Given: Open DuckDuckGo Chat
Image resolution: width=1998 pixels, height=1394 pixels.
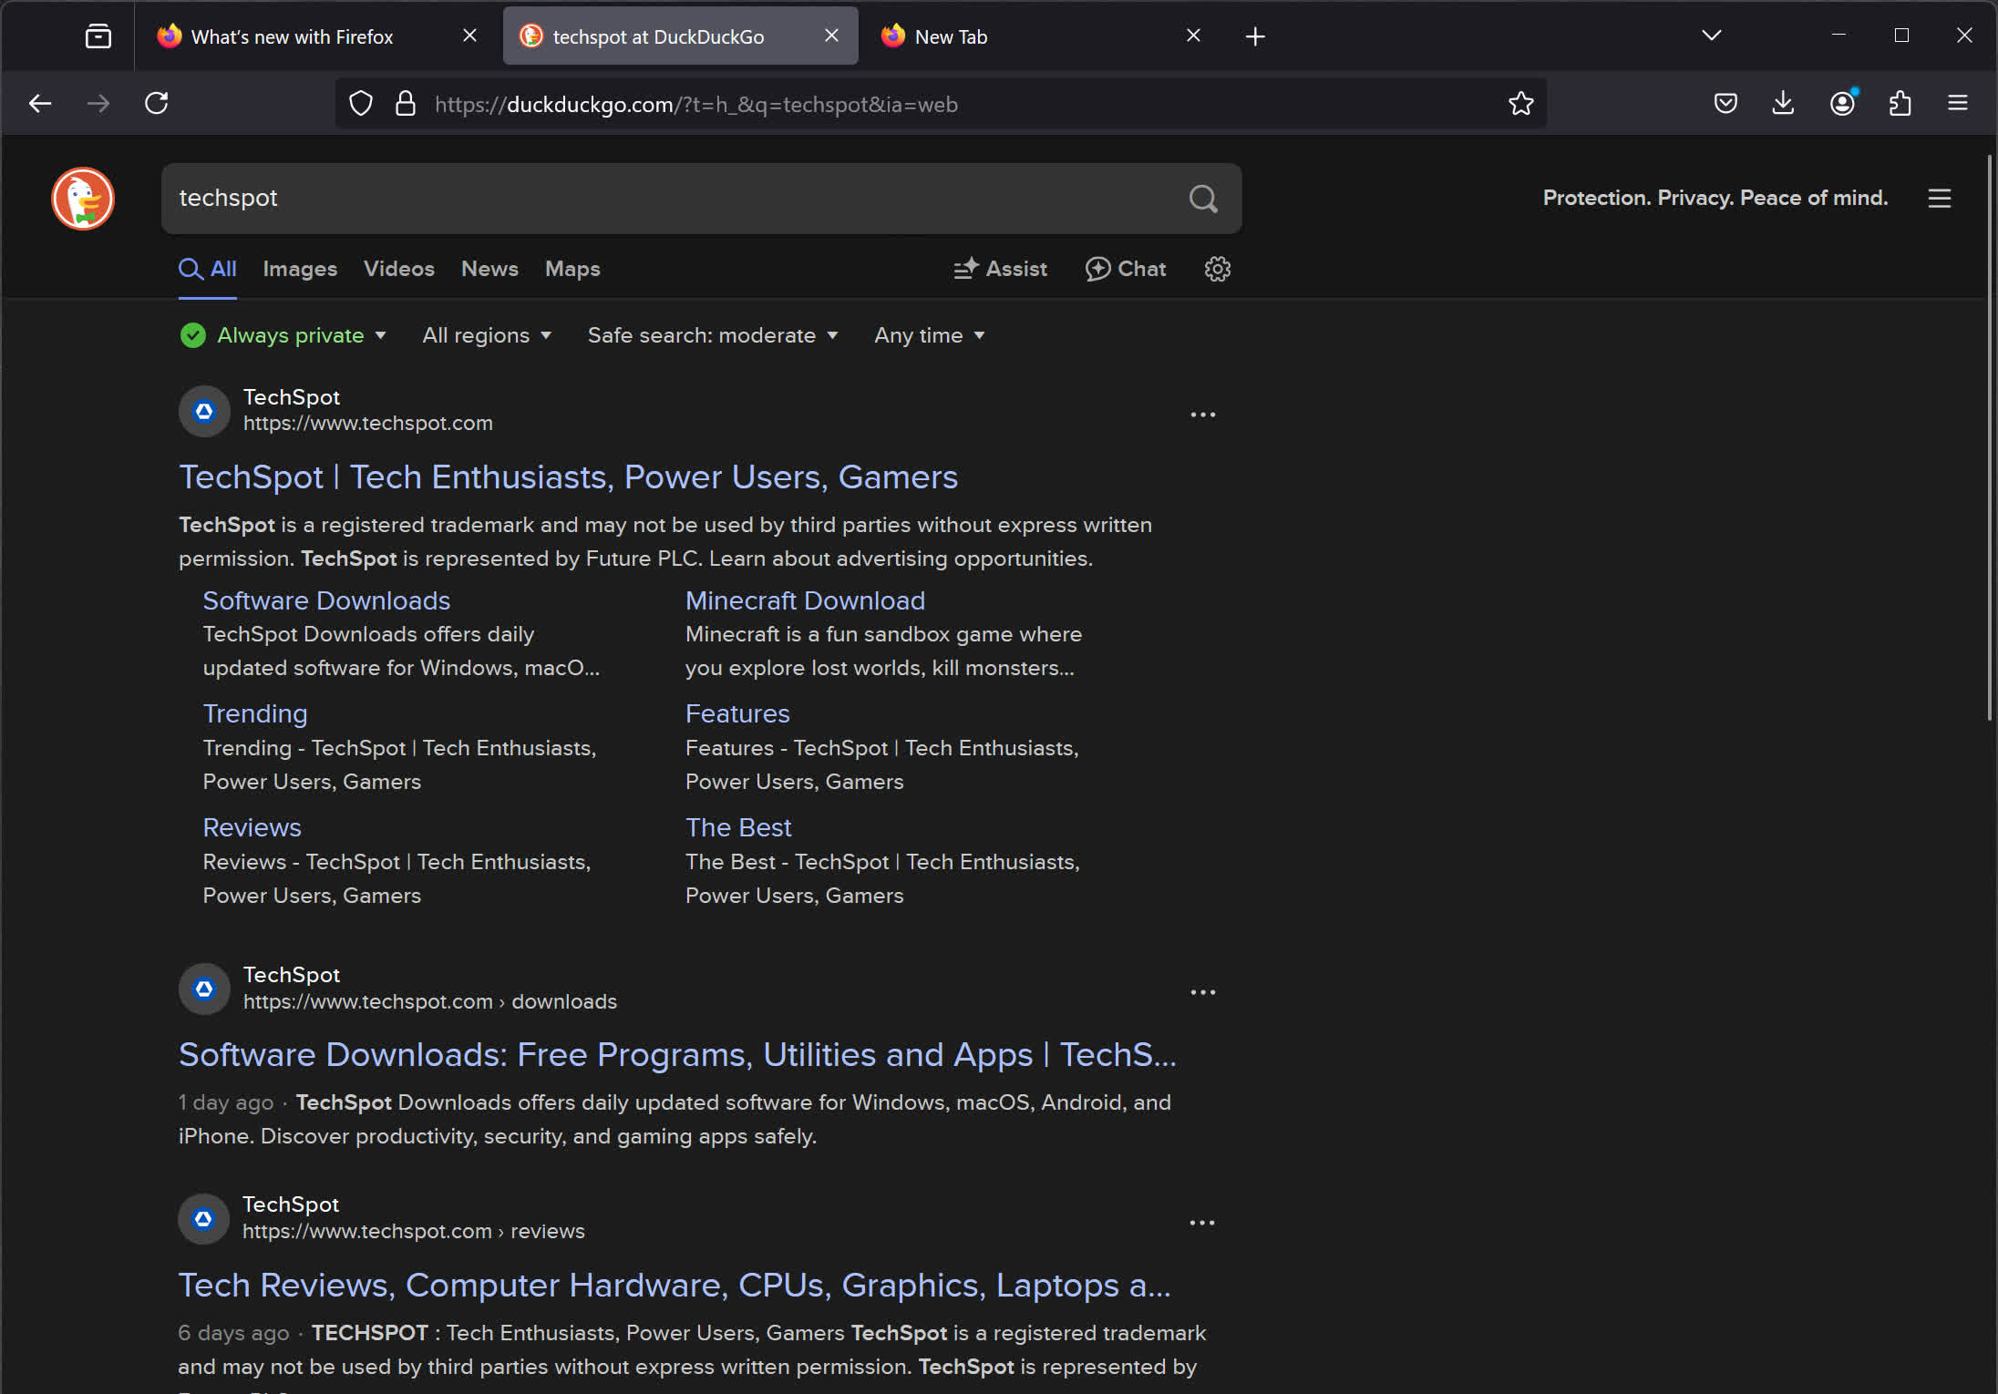Looking at the screenshot, I should (x=1126, y=269).
